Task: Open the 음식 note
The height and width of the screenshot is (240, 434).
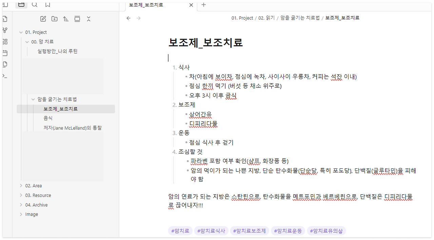Action: [48, 118]
